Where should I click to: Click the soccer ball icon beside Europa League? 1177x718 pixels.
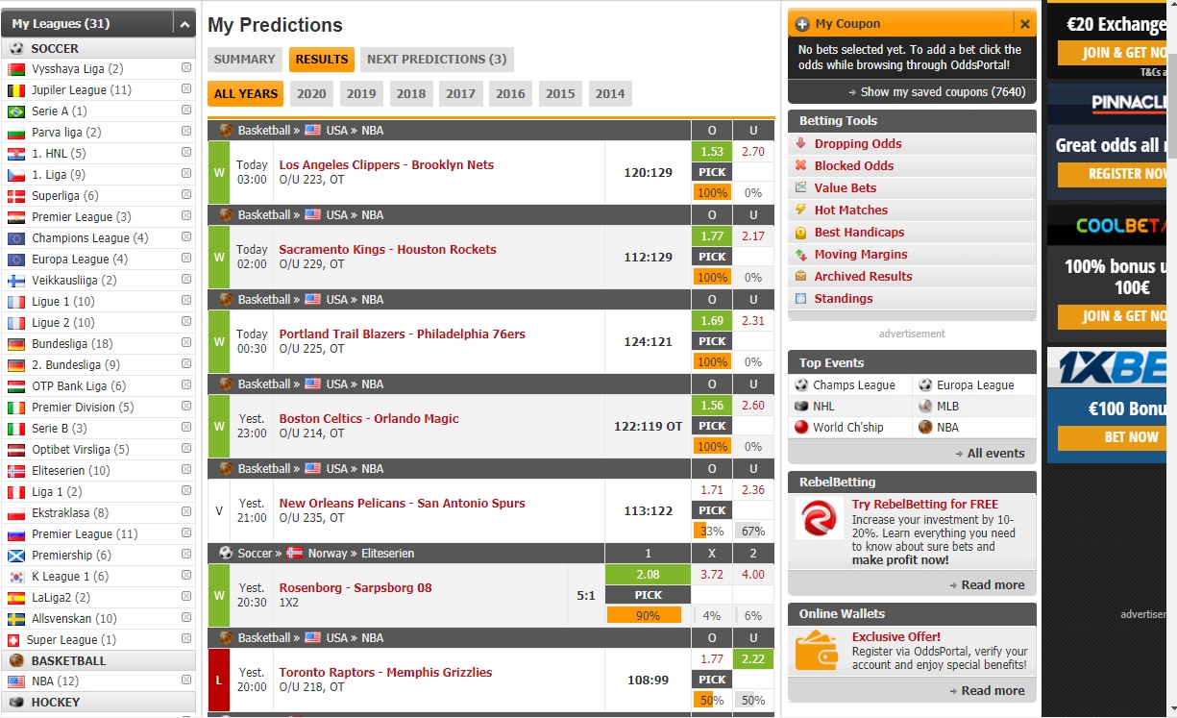coord(925,384)
